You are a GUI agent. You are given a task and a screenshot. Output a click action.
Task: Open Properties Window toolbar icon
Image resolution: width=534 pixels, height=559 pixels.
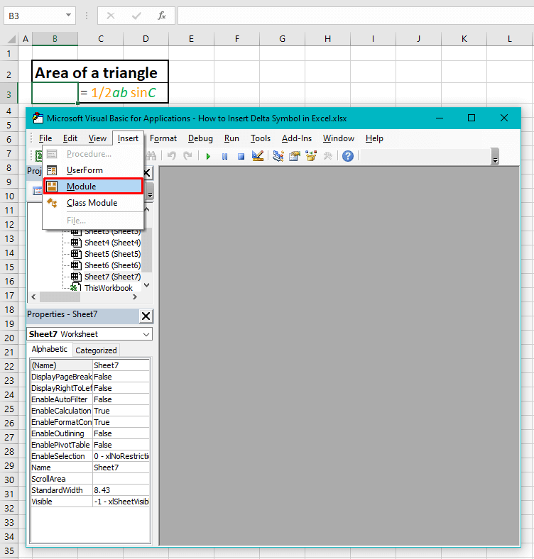pos(295,156)
